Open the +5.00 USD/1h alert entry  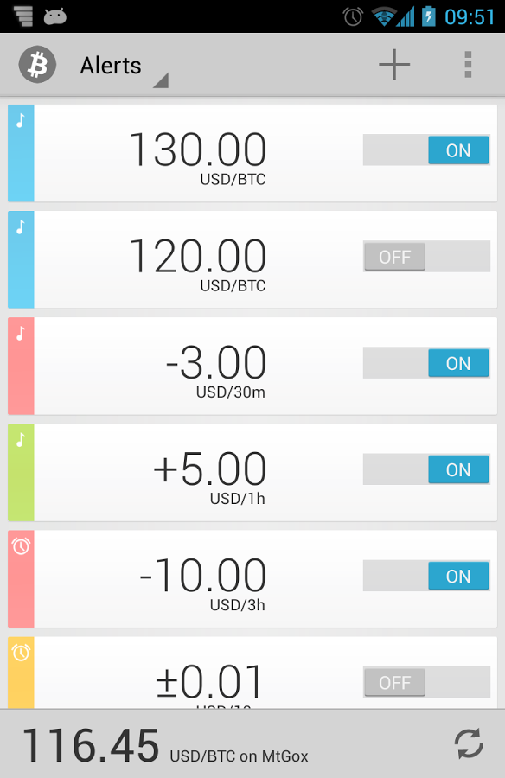(252, 472)
